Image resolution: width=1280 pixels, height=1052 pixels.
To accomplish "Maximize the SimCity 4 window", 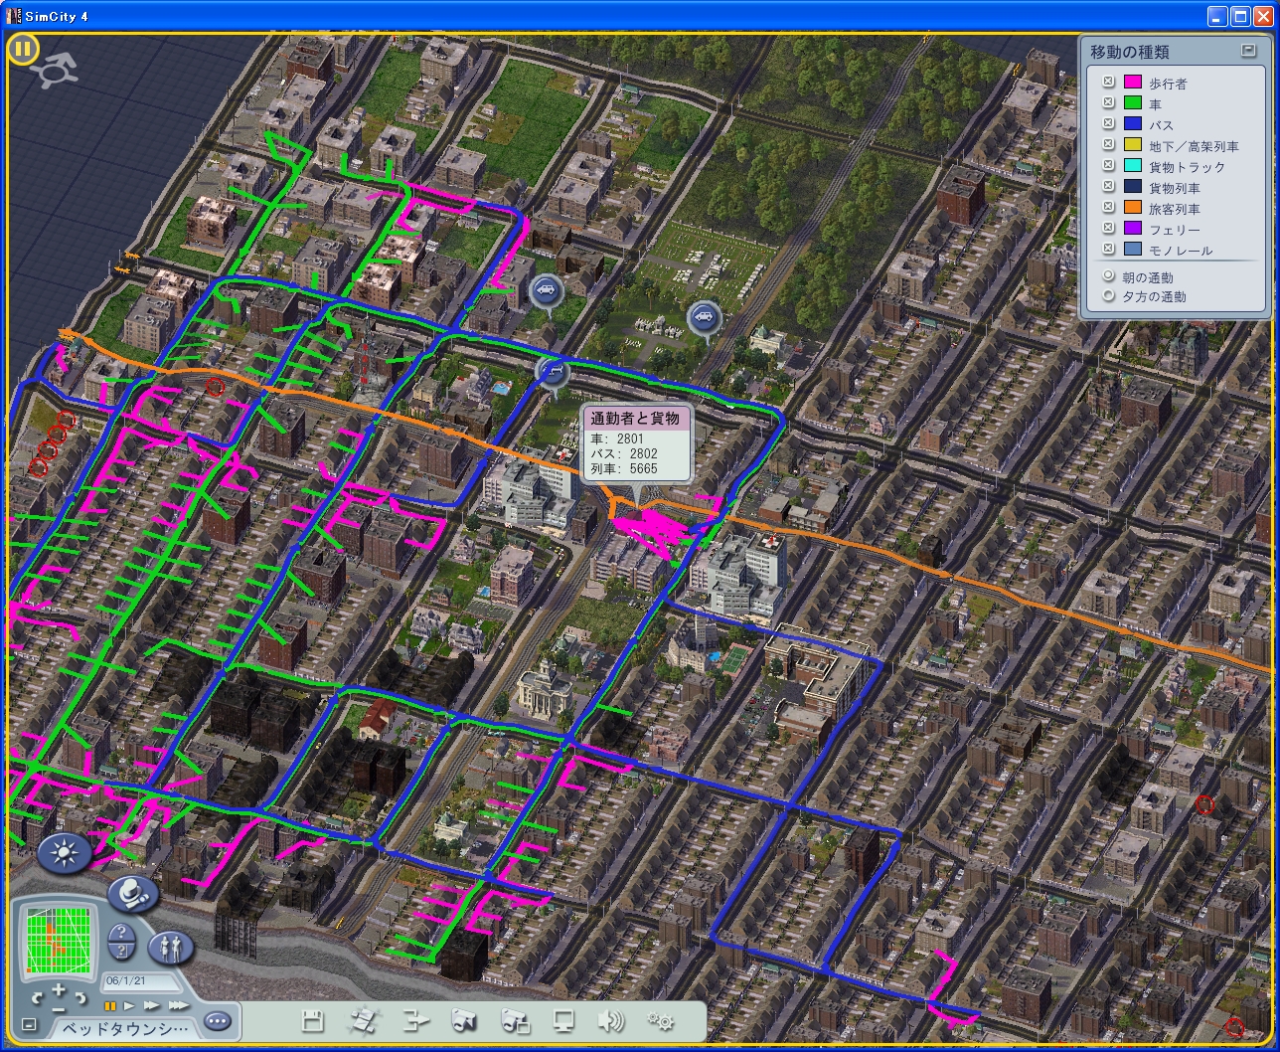I will (x=1240, y=16).
